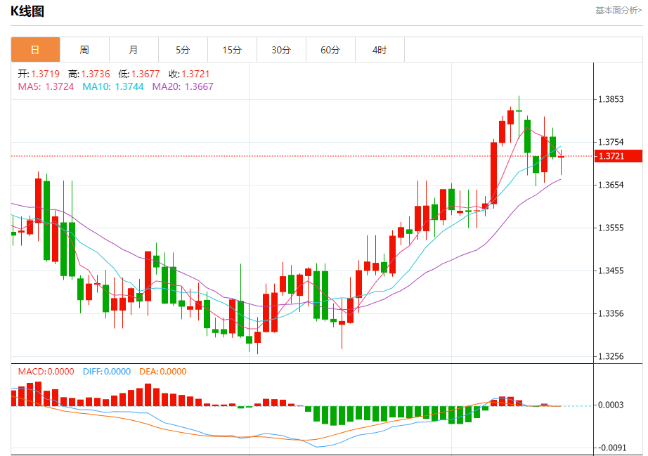Click the closing price 收:1.3721

pos(189,74)
